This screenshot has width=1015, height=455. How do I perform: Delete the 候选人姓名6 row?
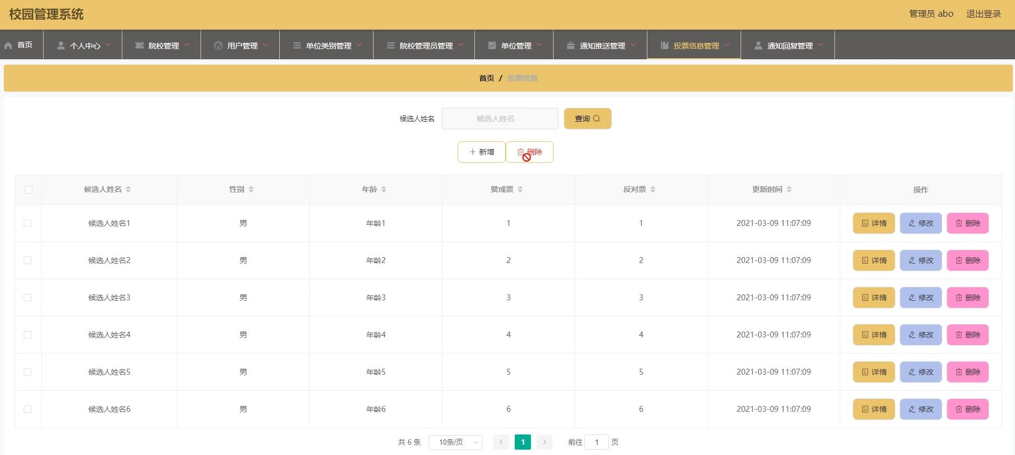968,409
